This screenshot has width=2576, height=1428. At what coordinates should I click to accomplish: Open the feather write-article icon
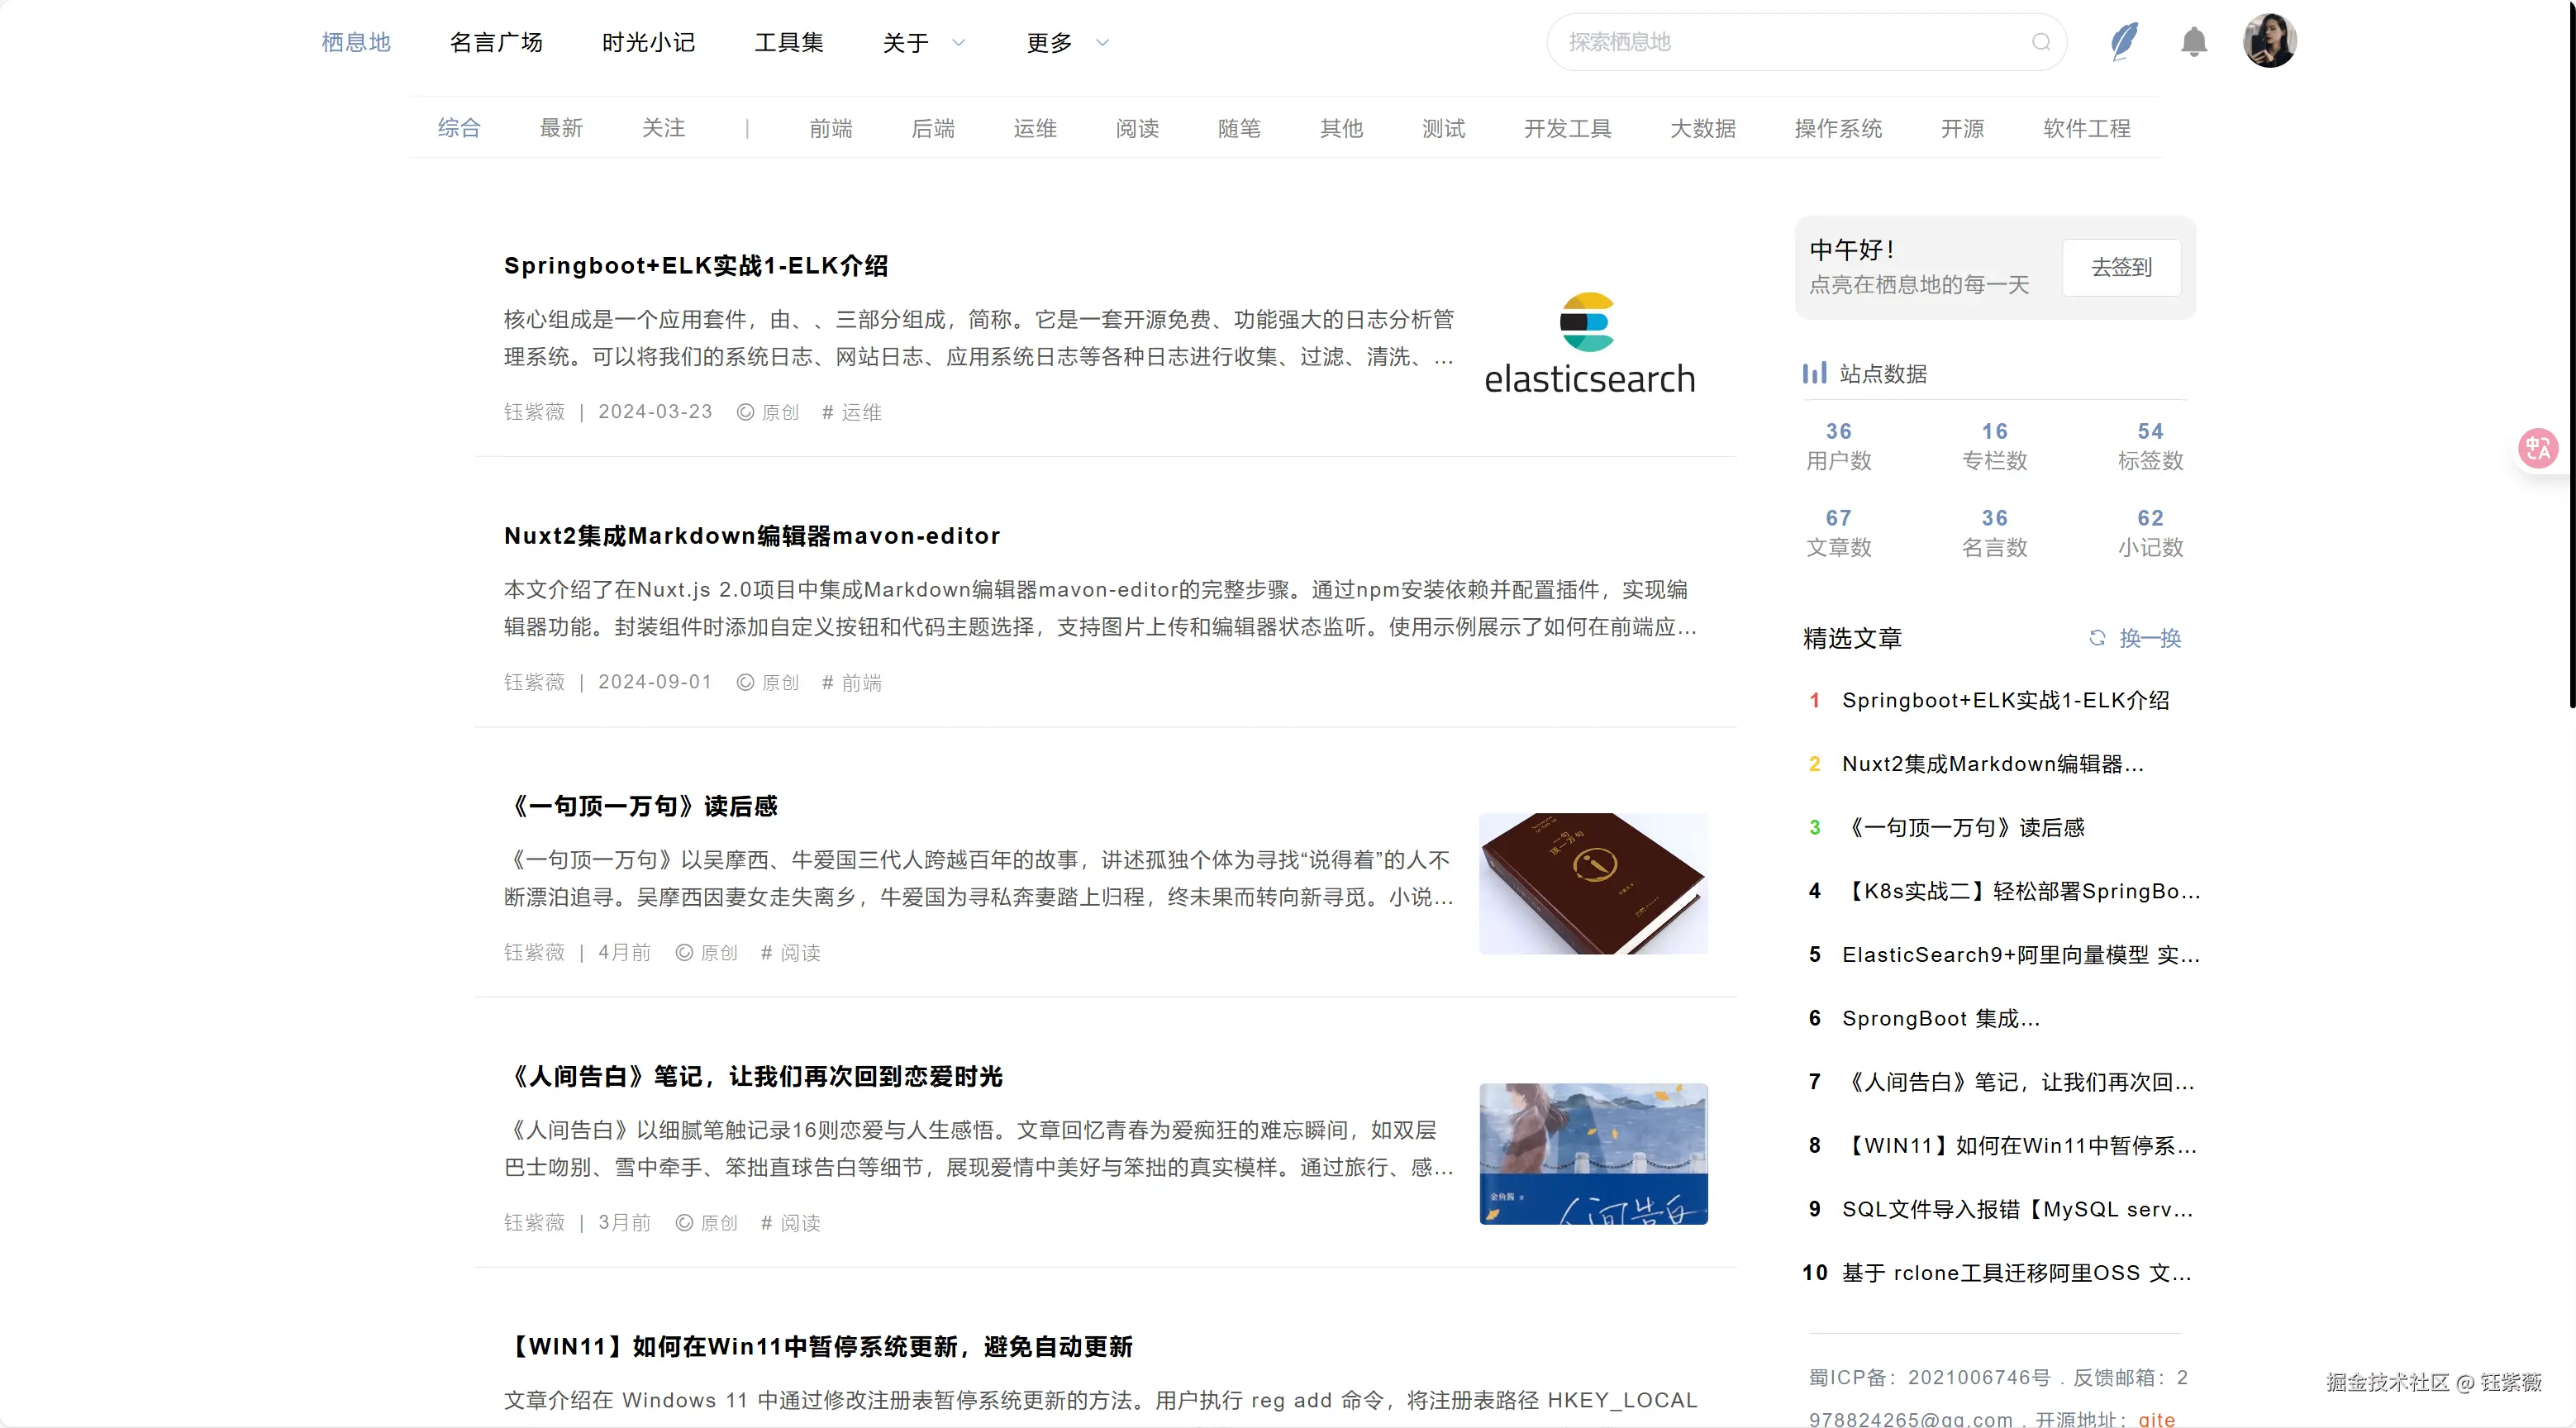(2123, 41)
